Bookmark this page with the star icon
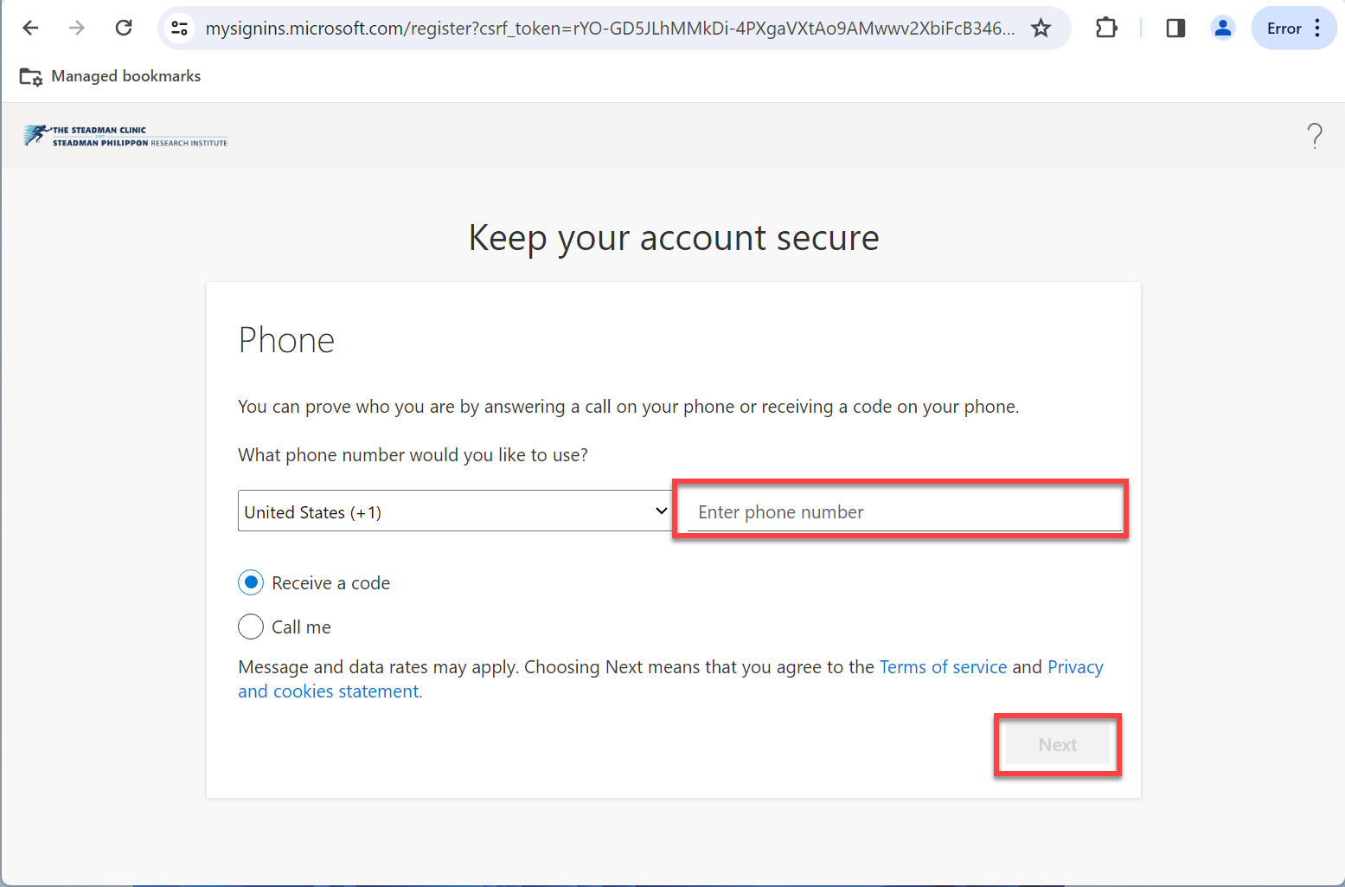The height and width of the screenshot is (887, 1345). [1041, 28]
